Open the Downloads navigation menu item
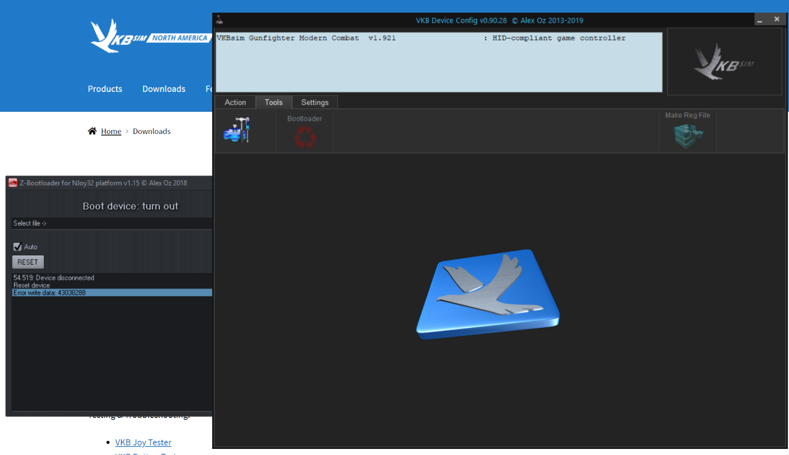The height and width of the screenshot is (455, 789). pyautogui.click(x=163, y=89)
